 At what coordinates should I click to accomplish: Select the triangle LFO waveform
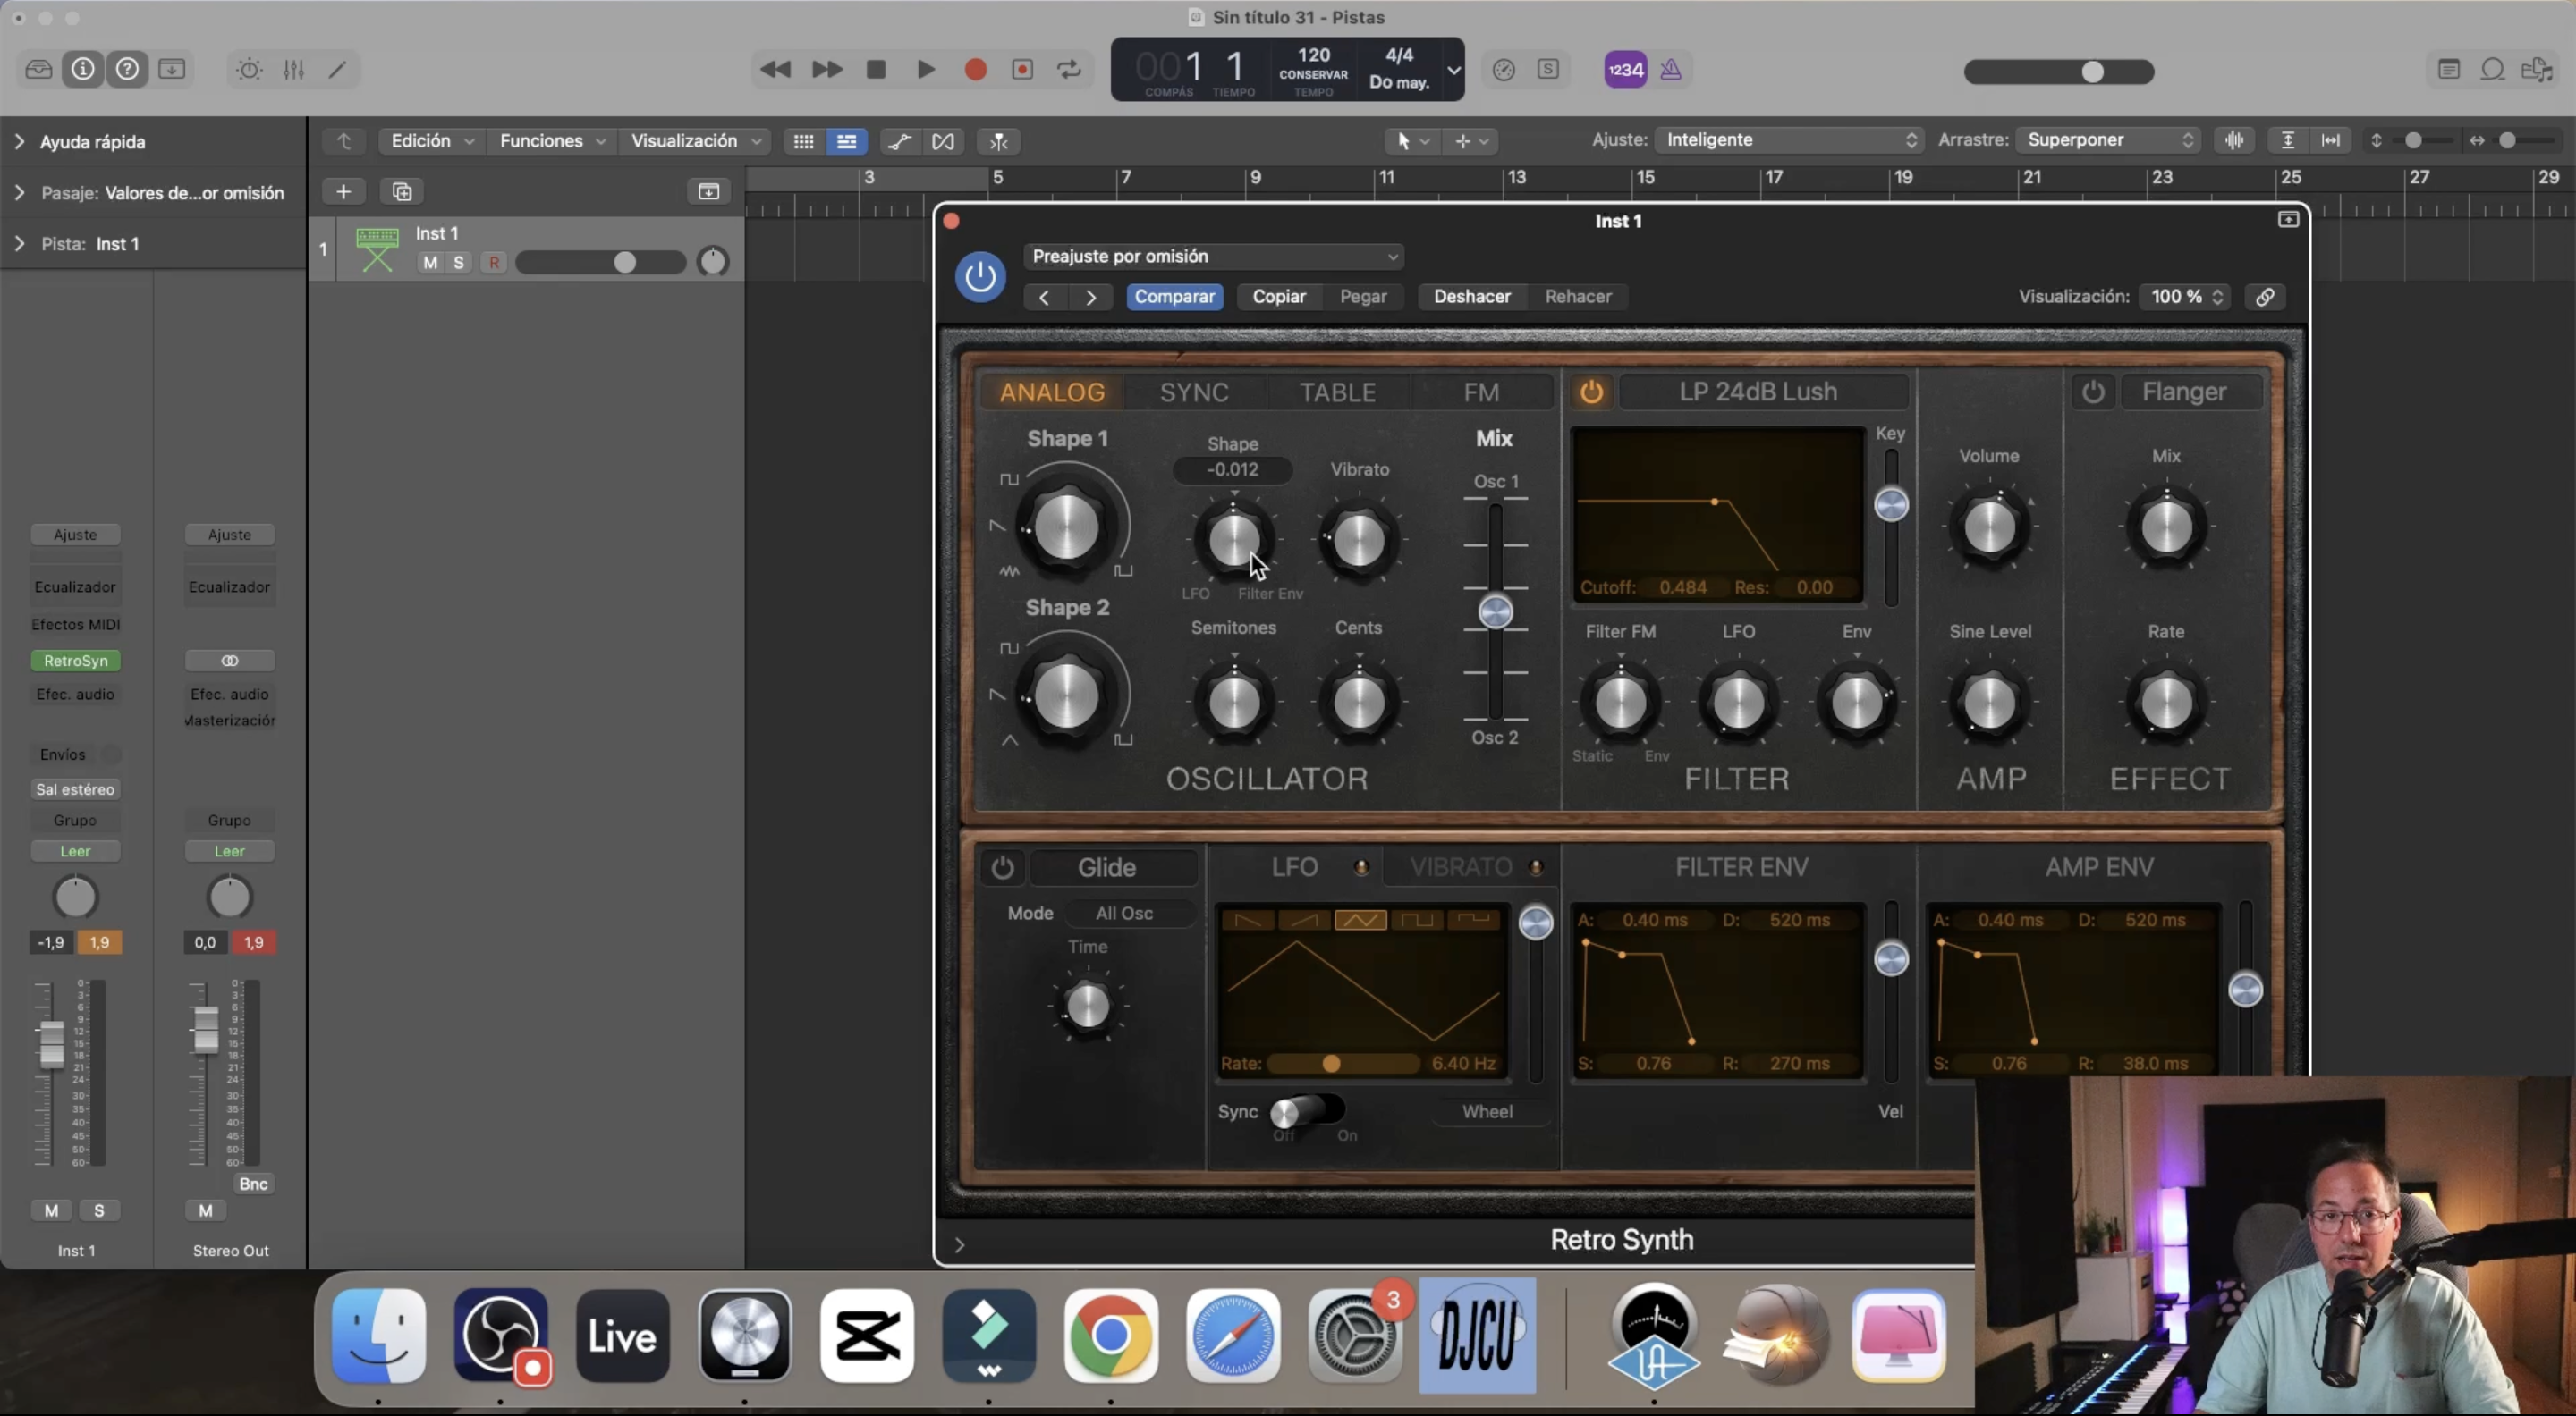(1360, 919)
